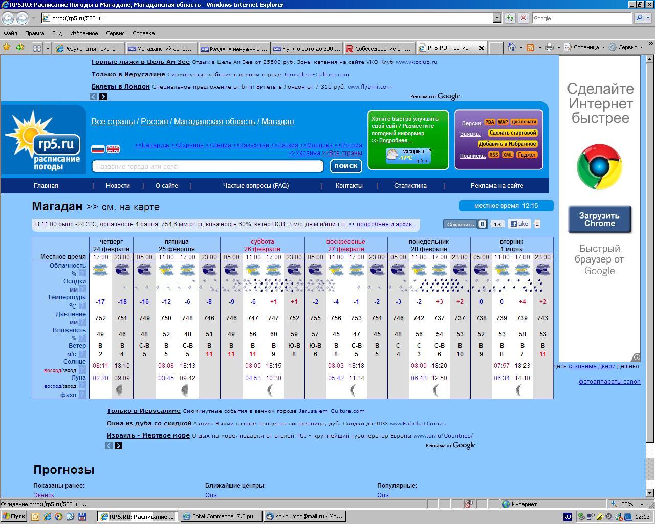
Task: Click the browser Back arrow button
Action: click(x=8, y=18)
